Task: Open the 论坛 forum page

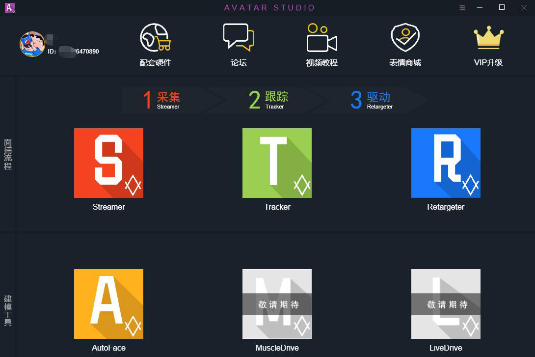Action: [238, 45]
